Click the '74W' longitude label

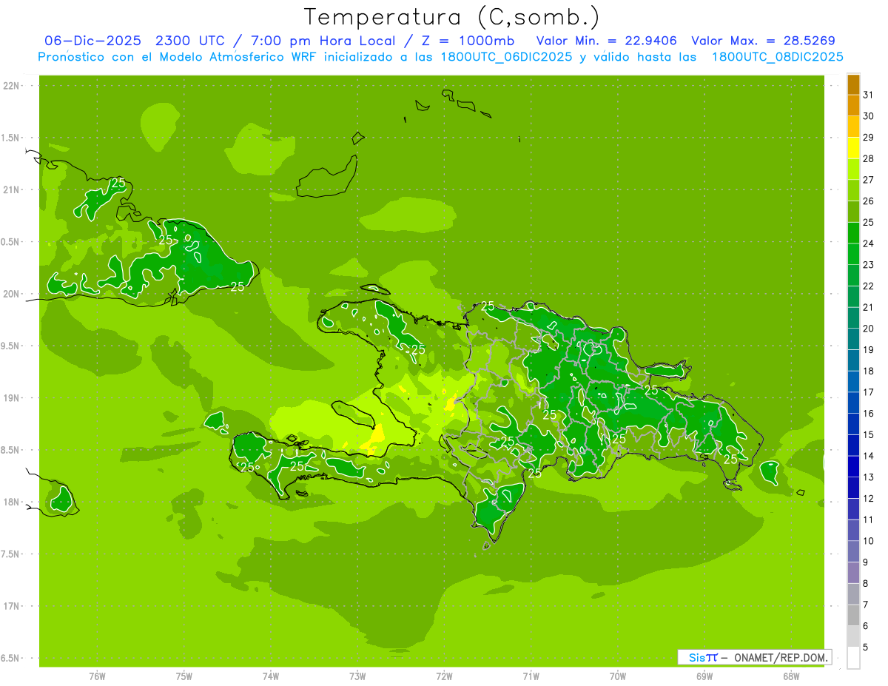coord(271,676)
